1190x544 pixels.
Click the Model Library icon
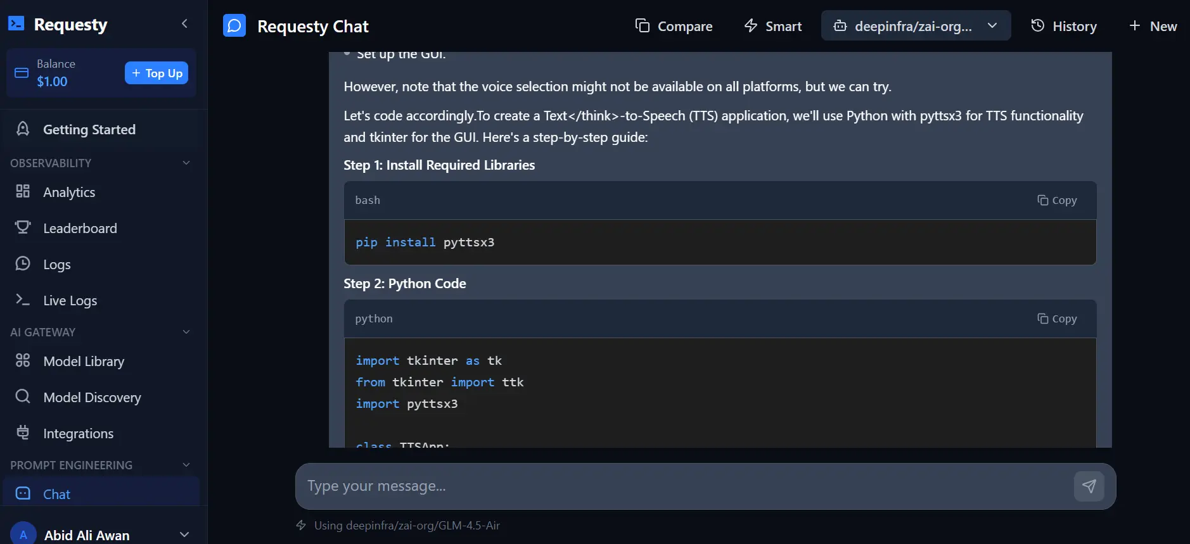(x=23, y=360)
